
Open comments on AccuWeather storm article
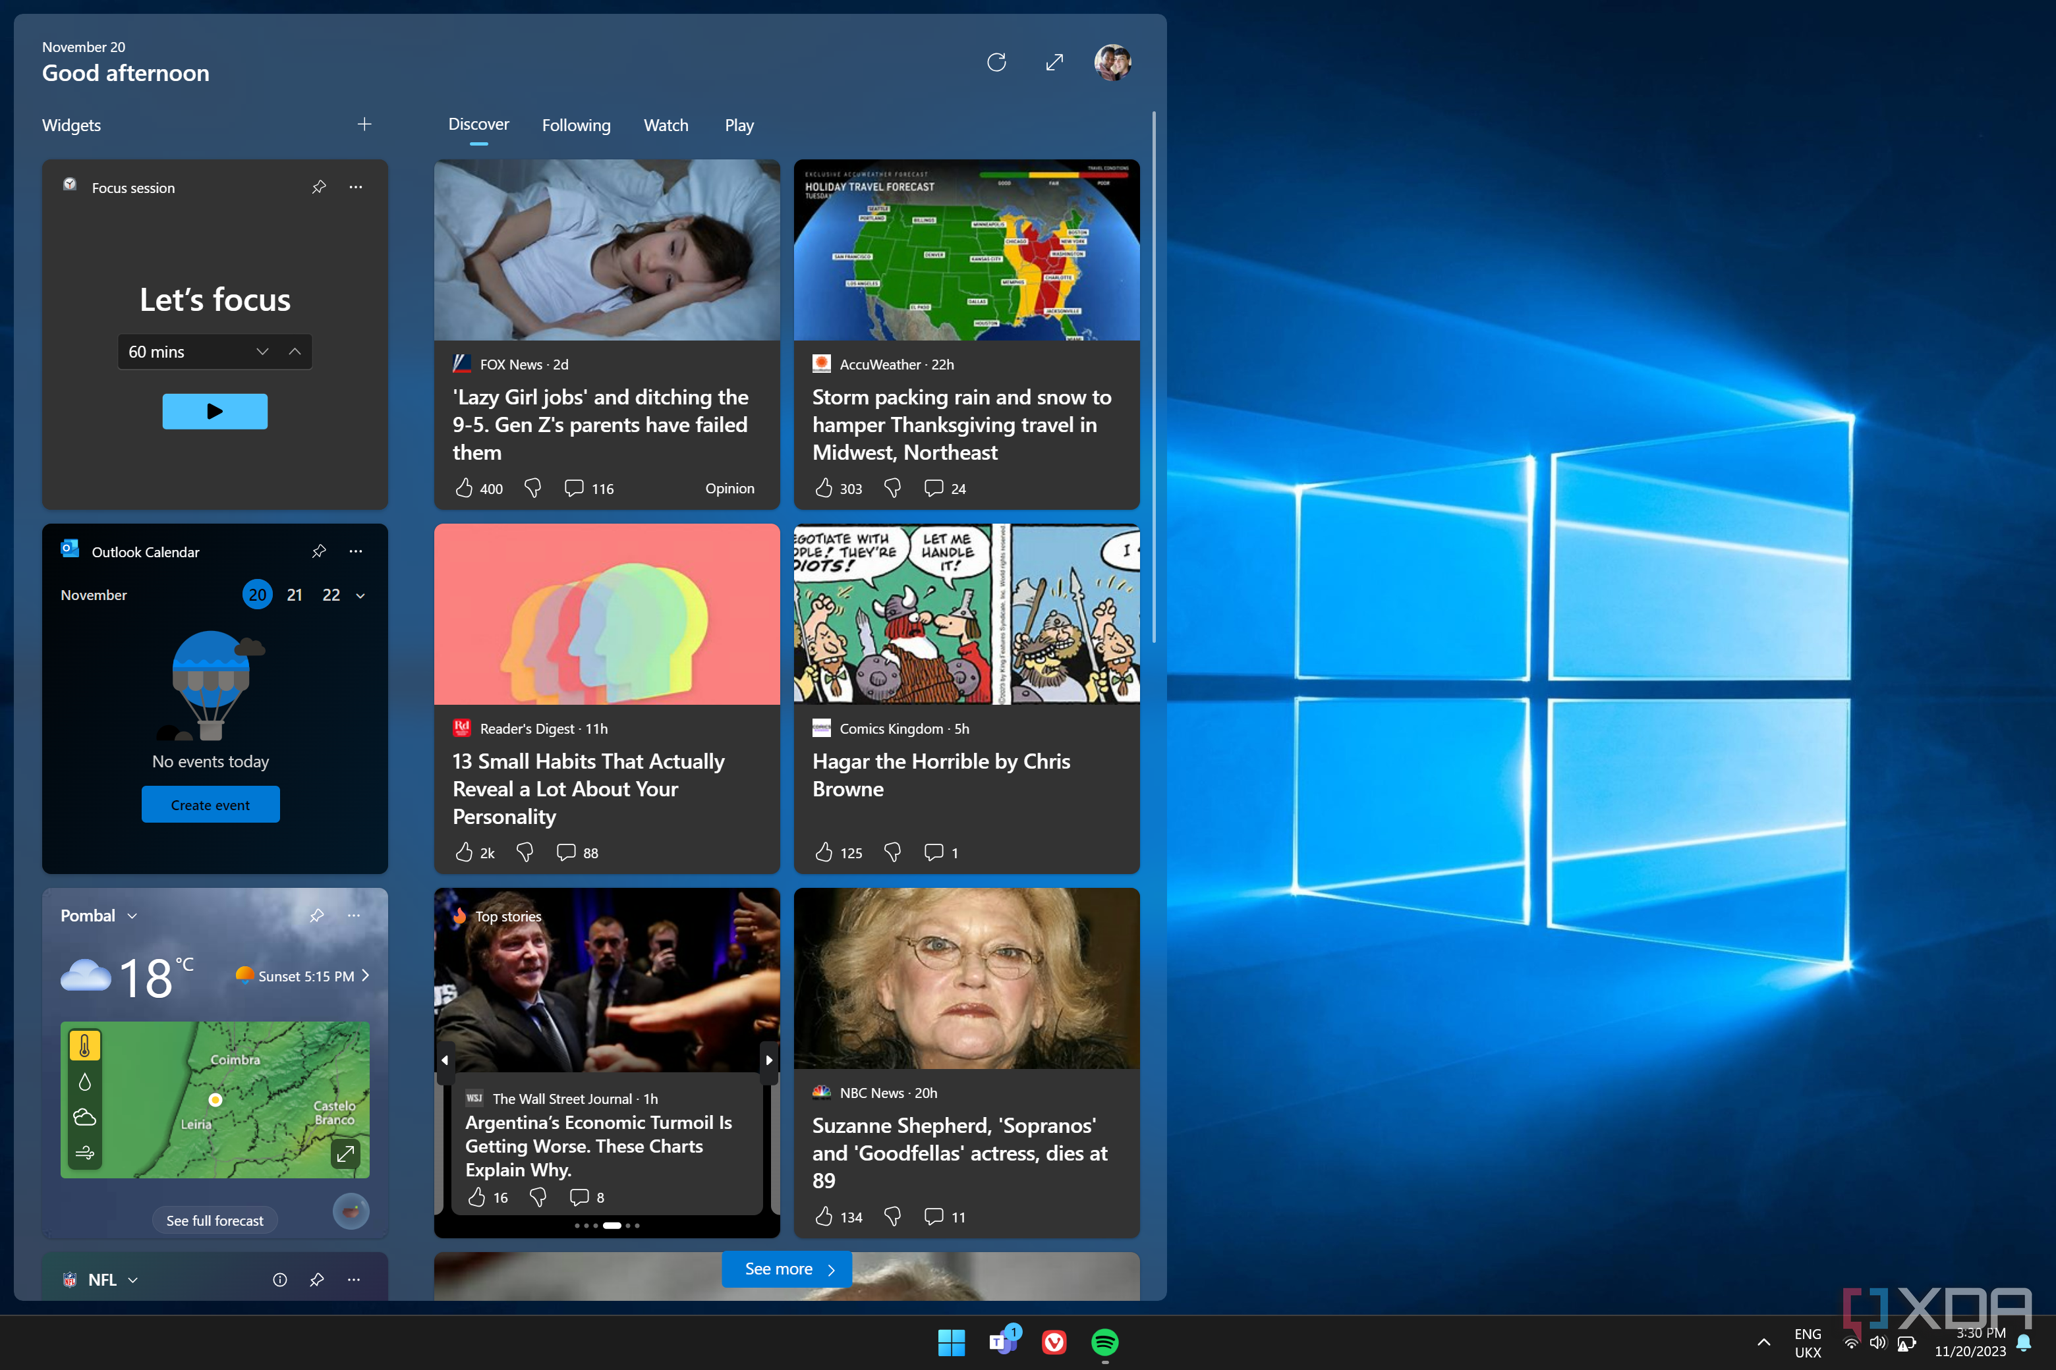pyautogui.click(x=934, y=487)
